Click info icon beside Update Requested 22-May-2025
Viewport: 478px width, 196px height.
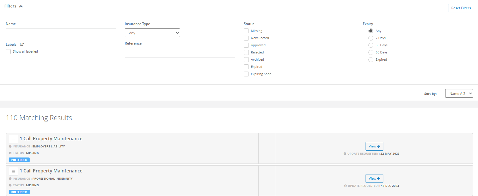point(345,154)
